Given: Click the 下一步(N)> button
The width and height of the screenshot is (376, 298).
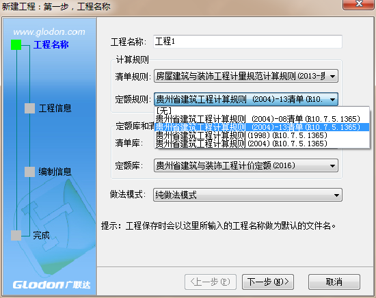Looking at the screenshot, I should pos(268,282).
